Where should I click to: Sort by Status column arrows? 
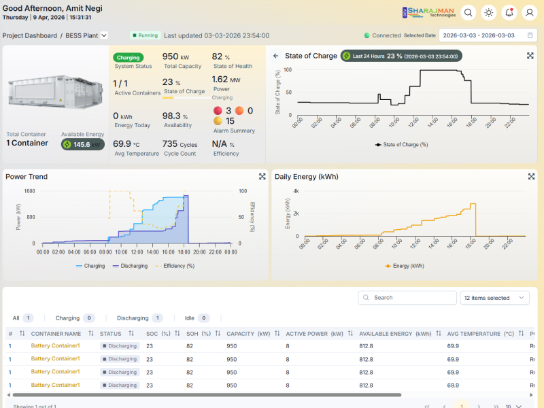[131, 333]
